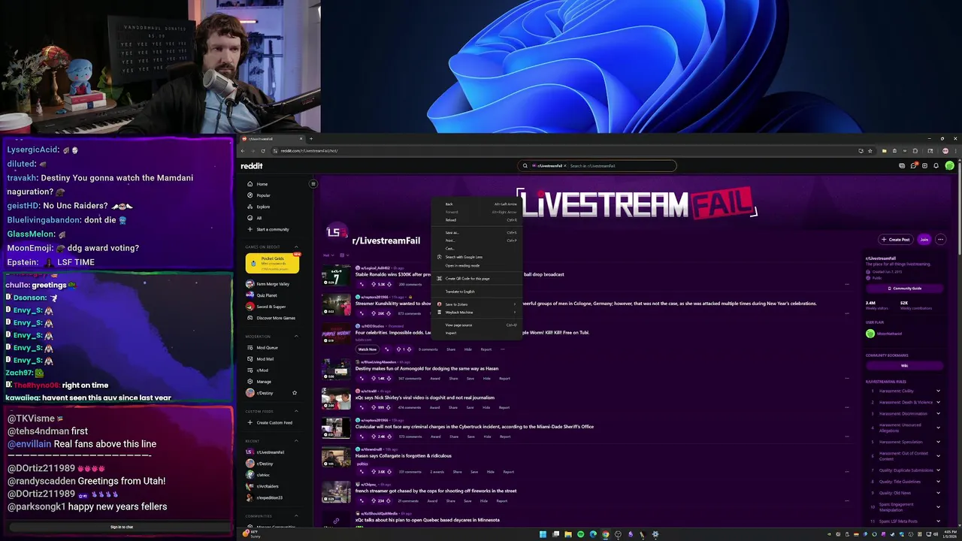
Task: Collapse the sidebar with the hamburger button
Action: [313, 184]
